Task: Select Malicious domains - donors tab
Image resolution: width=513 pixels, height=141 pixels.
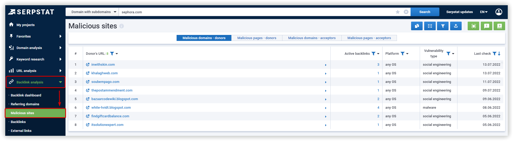Action: pos(204,38)
